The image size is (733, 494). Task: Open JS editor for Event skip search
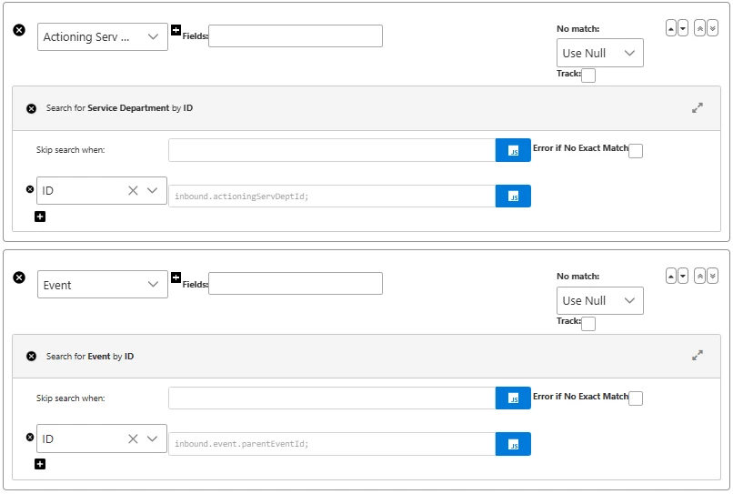point(513,398)
